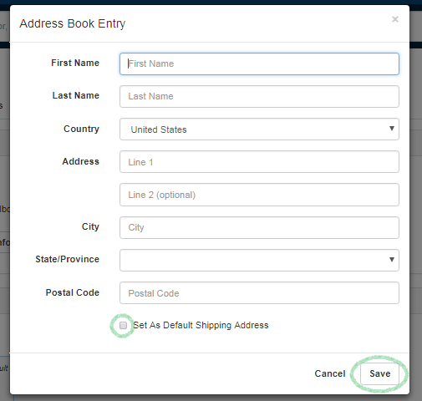This screenshot has height=401, width=422.
Task: Click the bold Last Name label
Action: 76,95
